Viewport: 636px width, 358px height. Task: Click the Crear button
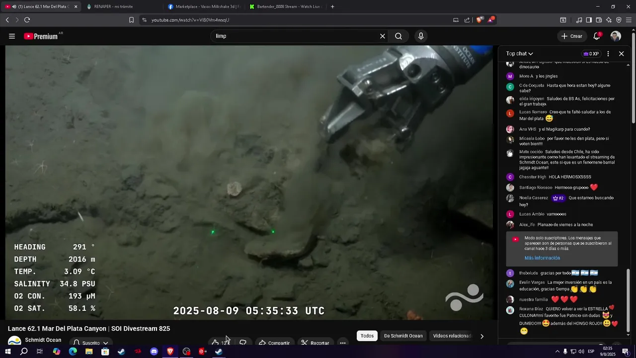[x=571, y=36]
